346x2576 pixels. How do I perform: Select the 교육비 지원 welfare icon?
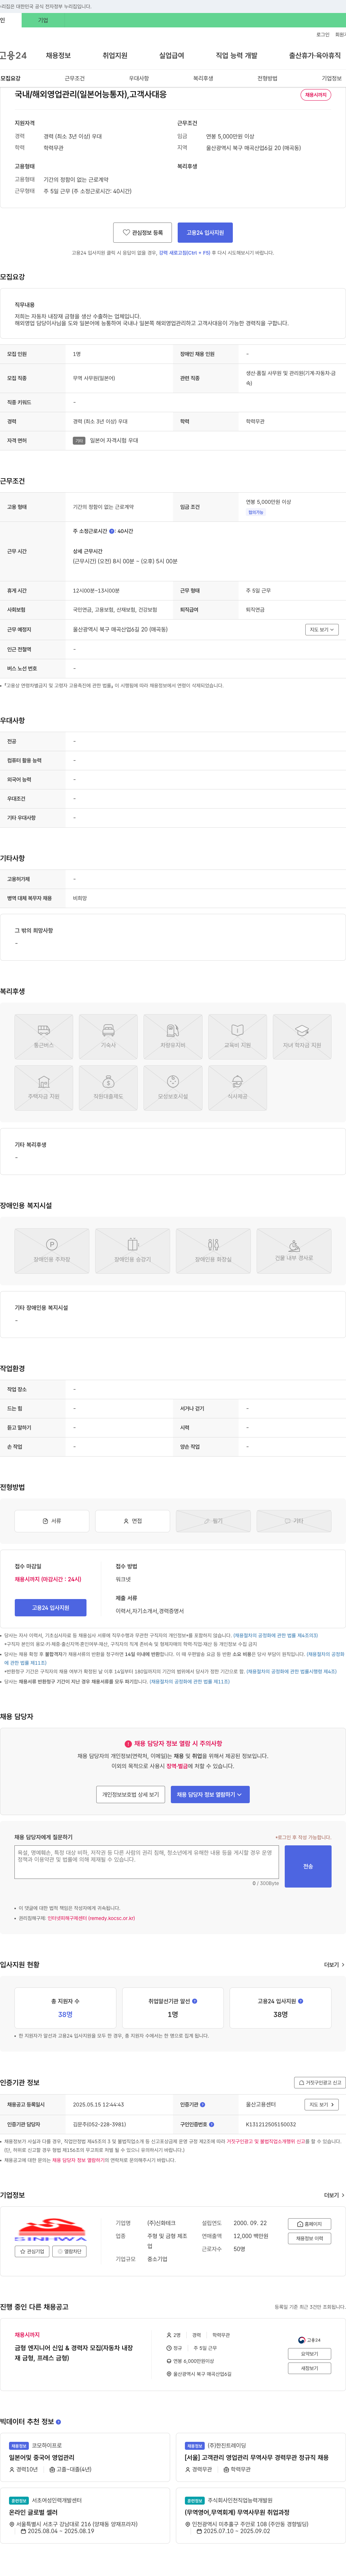pyautogui.click(x=237, y=1037)
